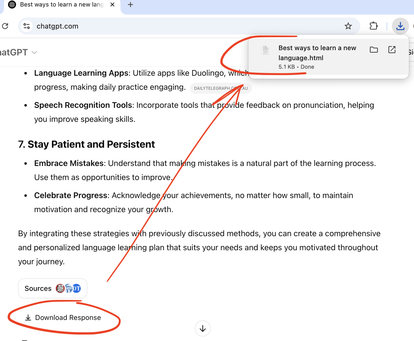Click the downloaded file's document icon
414x341 pixels.
(265, 50)
